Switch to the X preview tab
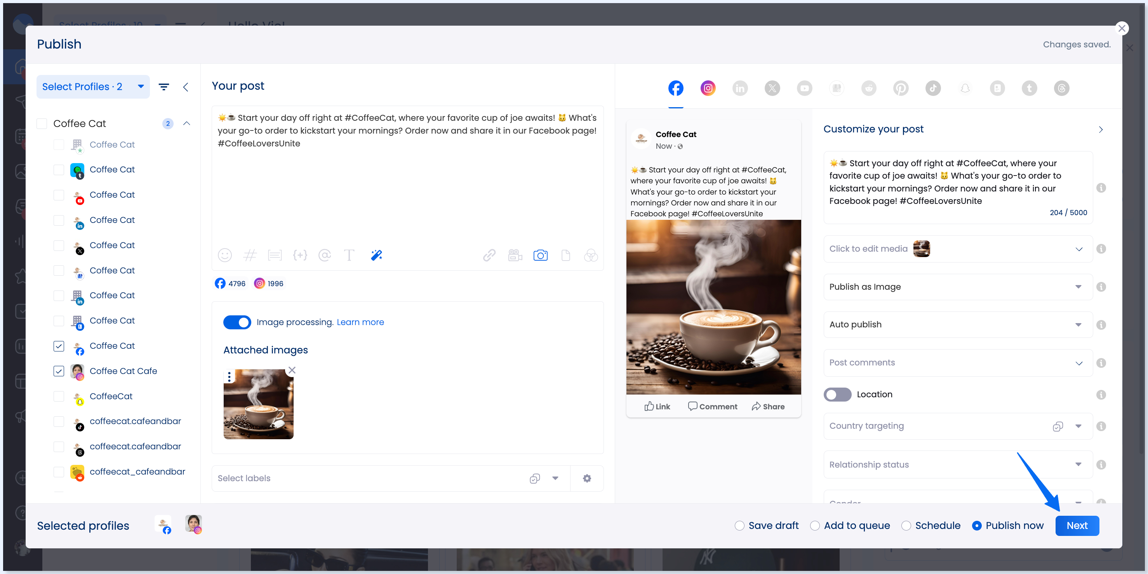This screenshot has height=574, width=1148. click(x=772, y=88)
